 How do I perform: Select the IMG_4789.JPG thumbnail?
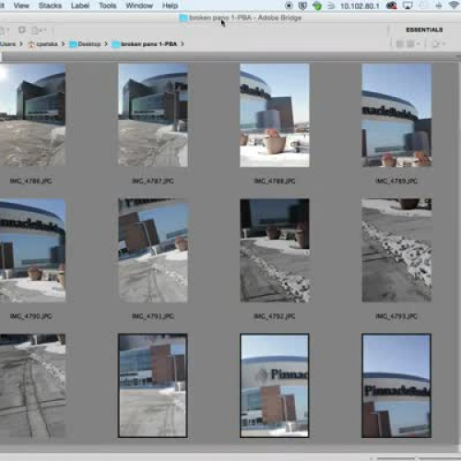point(396,115)
